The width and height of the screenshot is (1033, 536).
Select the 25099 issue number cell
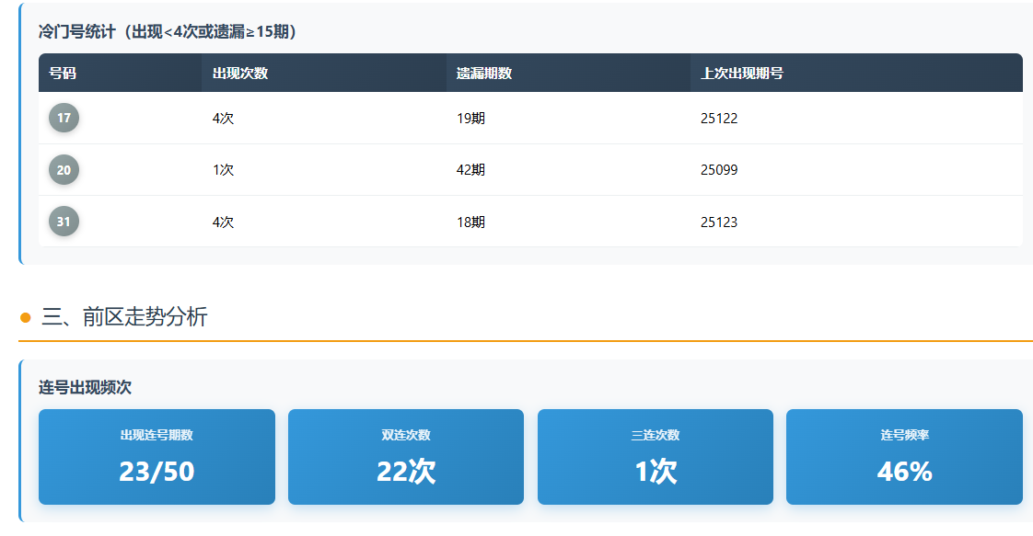(856, 170)
